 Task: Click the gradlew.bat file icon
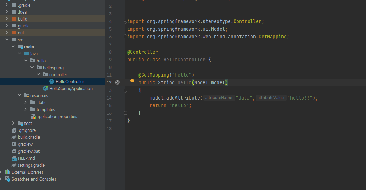pos(14,151)
